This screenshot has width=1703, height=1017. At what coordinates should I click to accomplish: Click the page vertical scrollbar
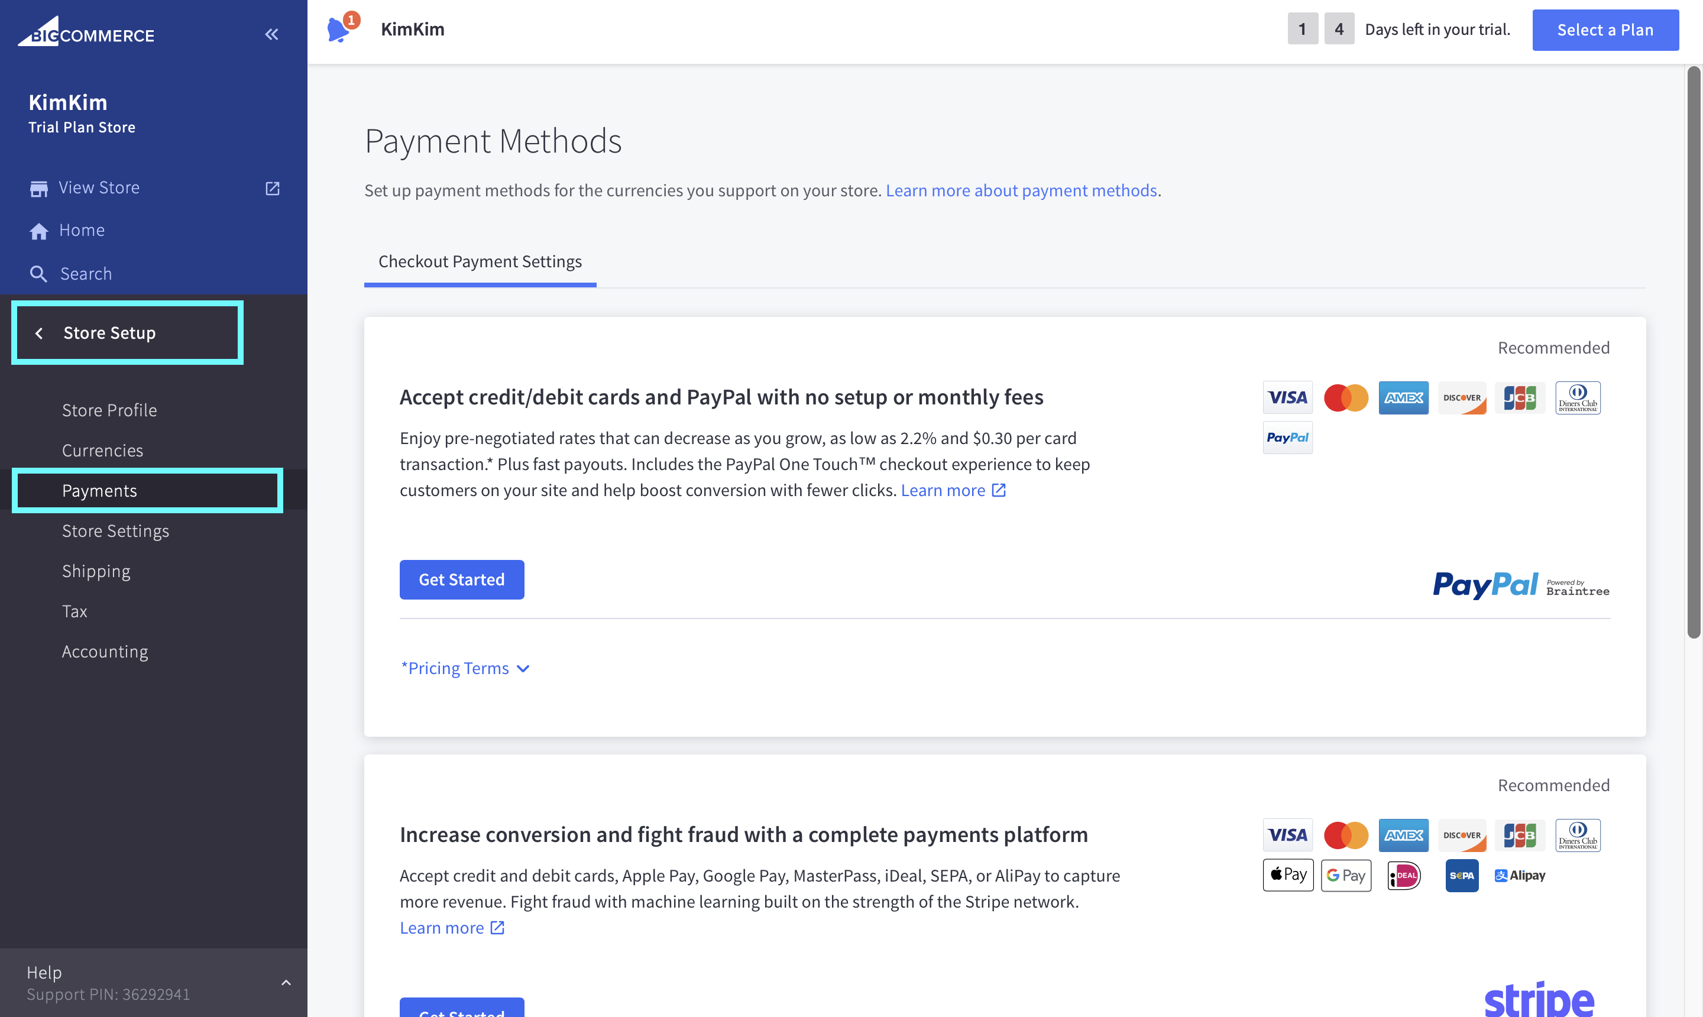tap(1694, 352)
